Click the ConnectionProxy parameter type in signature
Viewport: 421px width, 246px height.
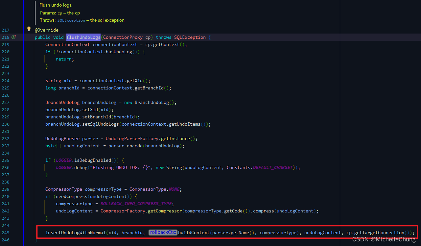tap(123, 37)
